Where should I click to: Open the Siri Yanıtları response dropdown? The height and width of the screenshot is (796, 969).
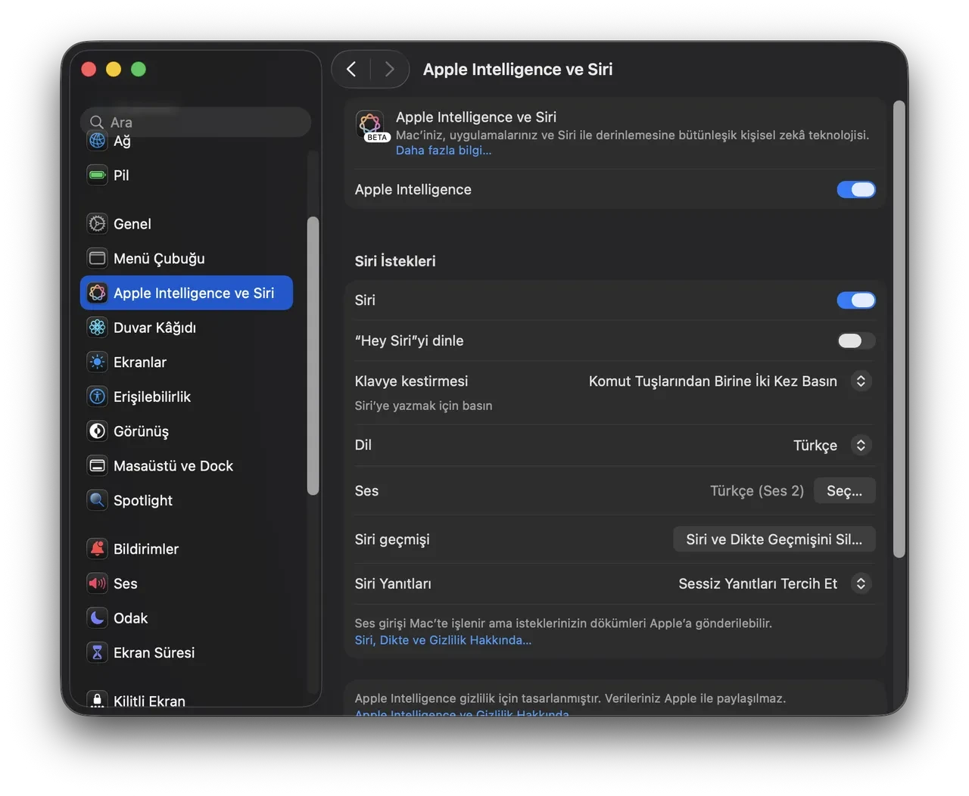861,583
